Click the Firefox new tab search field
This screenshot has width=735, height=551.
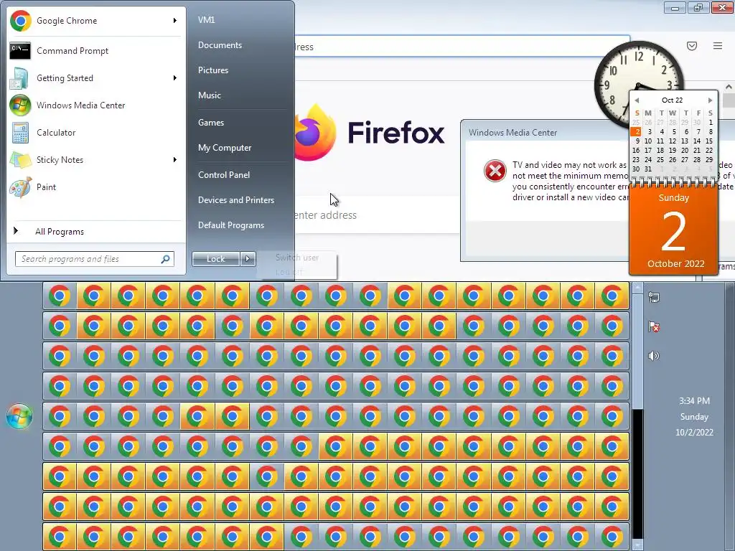coord(376,215)
